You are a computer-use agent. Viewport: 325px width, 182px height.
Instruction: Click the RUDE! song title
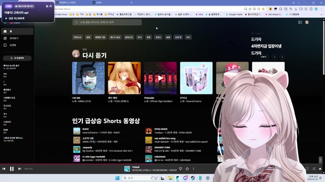[x=86, y=129]
